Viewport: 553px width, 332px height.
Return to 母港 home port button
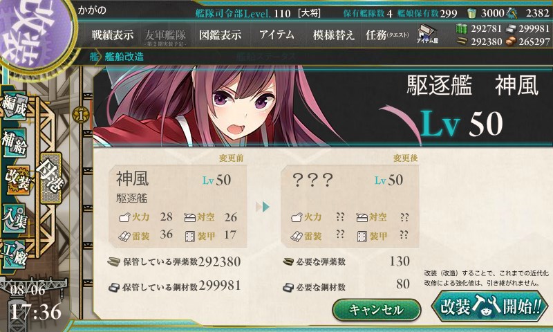click(50, 178)
